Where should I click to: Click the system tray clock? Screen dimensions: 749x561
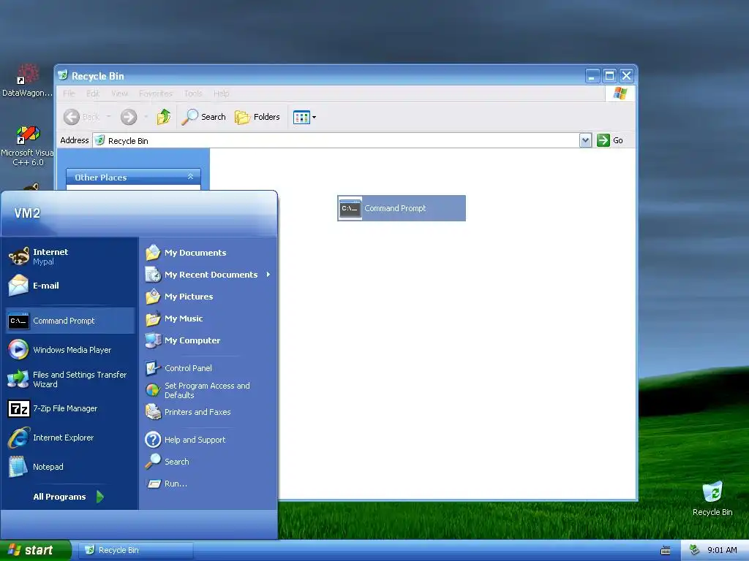point(722,550)
